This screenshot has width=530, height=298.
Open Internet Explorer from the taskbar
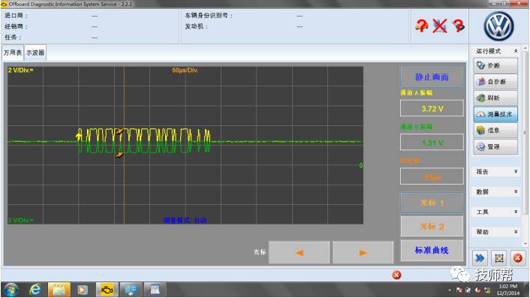pos(35,290)
